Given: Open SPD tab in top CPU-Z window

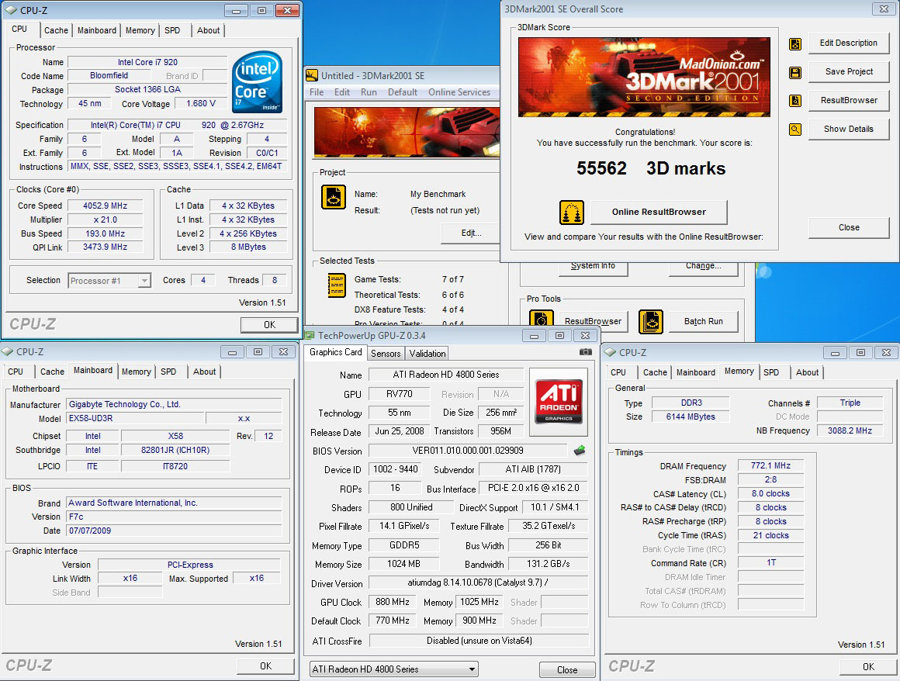Looking at the screenshot, I should [172, 30].
